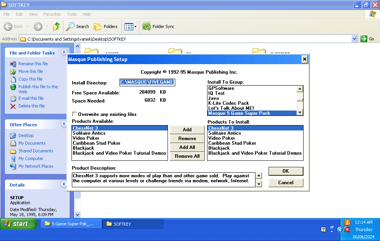Click Product Description down arrow
Viewport: 380px width, 241px height.
259,184
